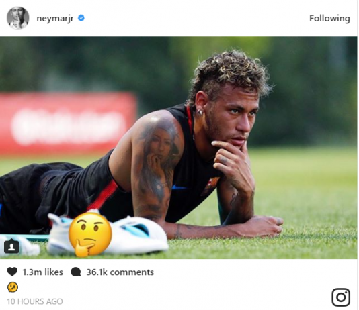Click the club crest on black shirt
This screenshot has width=359, height=310.
point(210,186)
